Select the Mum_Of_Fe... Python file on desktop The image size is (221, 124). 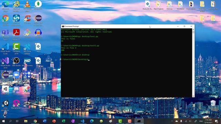[147, 6]
